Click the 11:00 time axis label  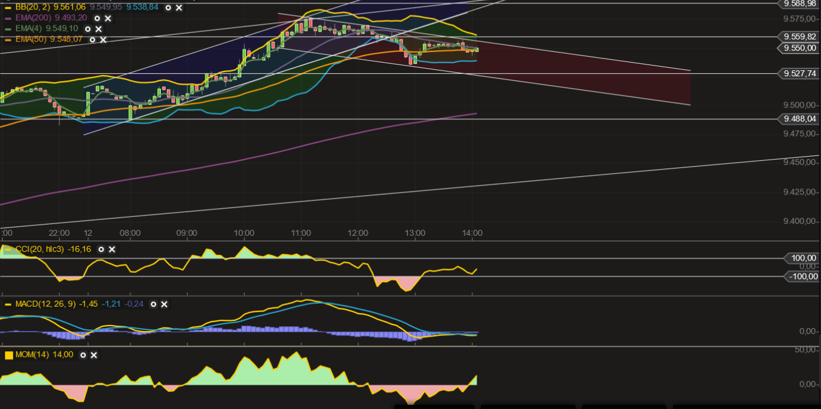pyautogui.click(x=301, y=233)
